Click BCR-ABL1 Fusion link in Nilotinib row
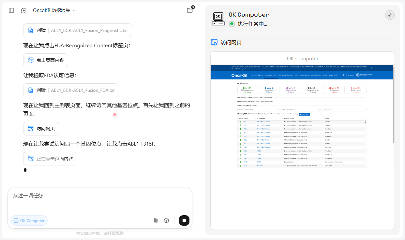Viewport: 405px width, 240px height. pos(263,147)
